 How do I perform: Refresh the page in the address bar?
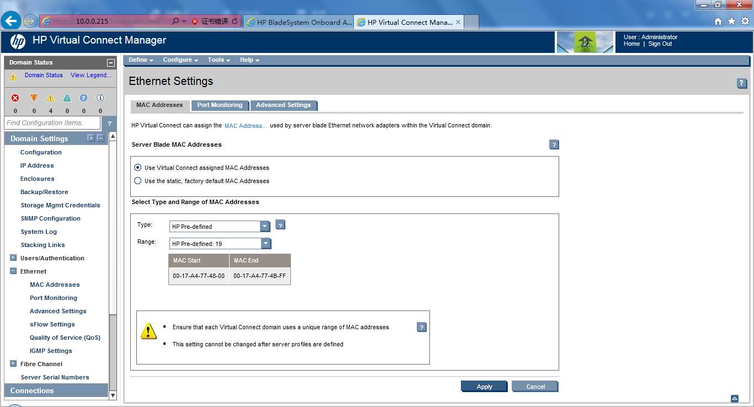235,22
